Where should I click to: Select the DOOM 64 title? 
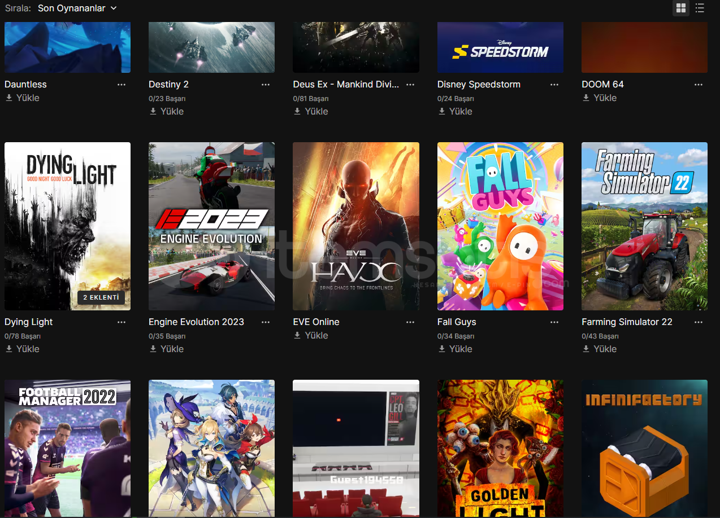click(x=602, y=84)
